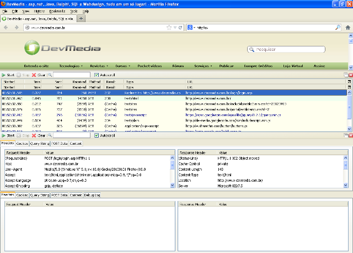The image size is (353, 253).
Task: Expand the Tecnologias dropdown menu
Action: tap(71, 65)
